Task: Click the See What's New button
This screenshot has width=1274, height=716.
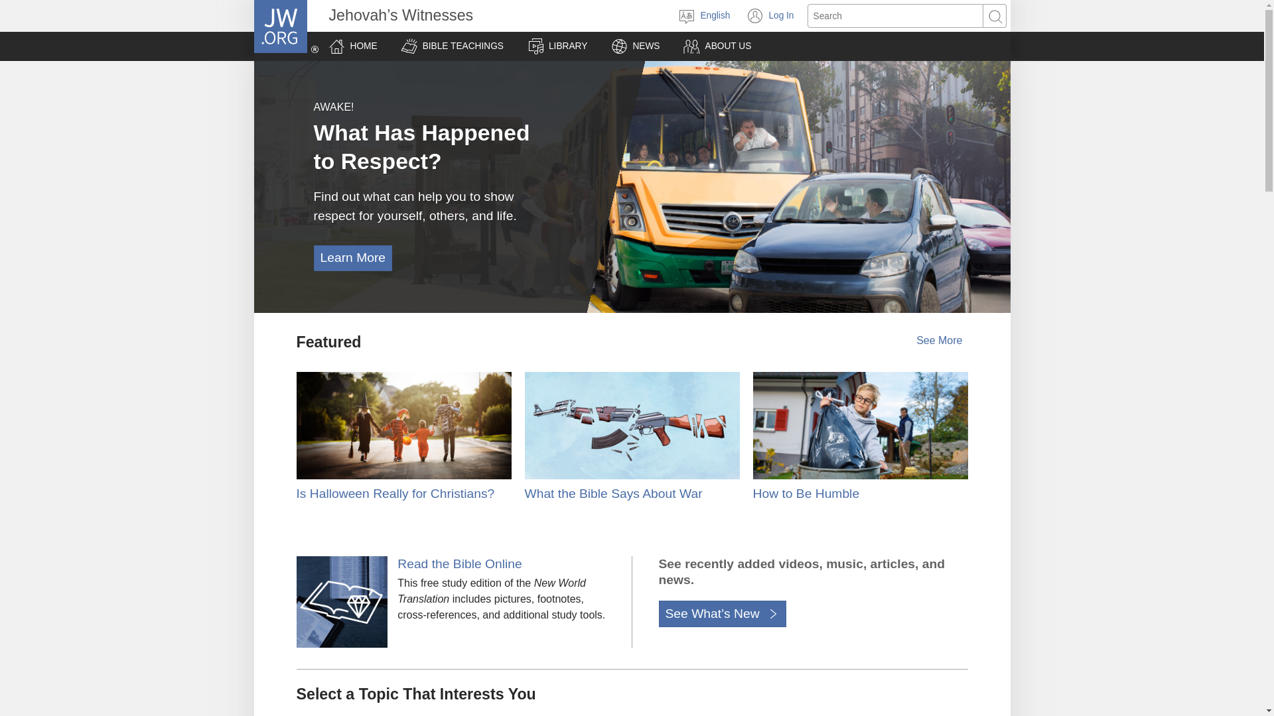Action: 722,614
